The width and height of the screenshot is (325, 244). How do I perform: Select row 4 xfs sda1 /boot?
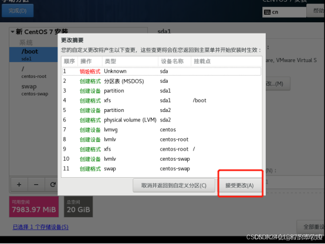[x=161, y=100]
